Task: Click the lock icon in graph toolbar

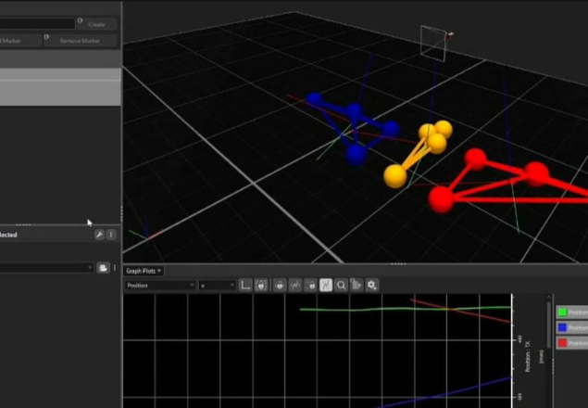Action: click(x=279, y=286)
